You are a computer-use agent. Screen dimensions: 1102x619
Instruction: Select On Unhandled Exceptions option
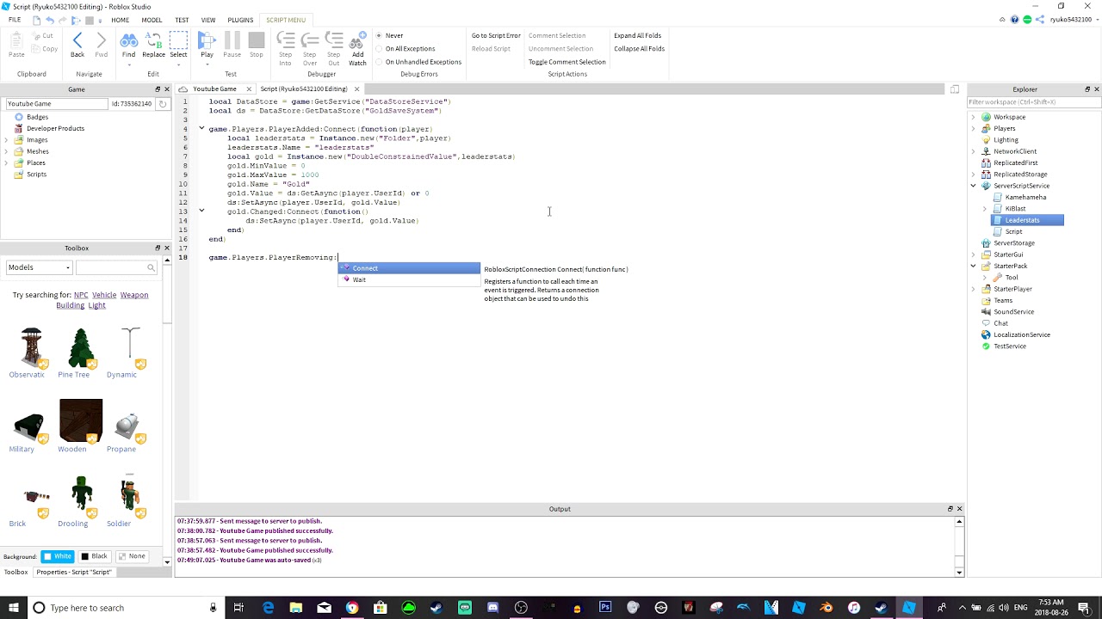[x=418, y=62]
